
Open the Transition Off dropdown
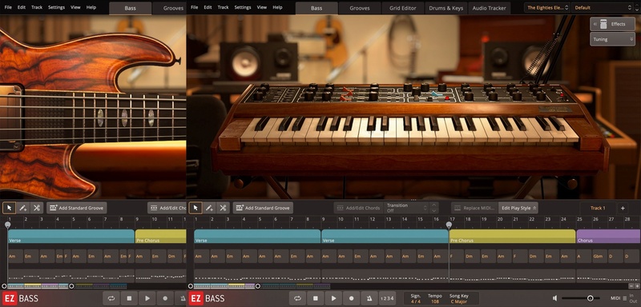[x=406, y=208]
